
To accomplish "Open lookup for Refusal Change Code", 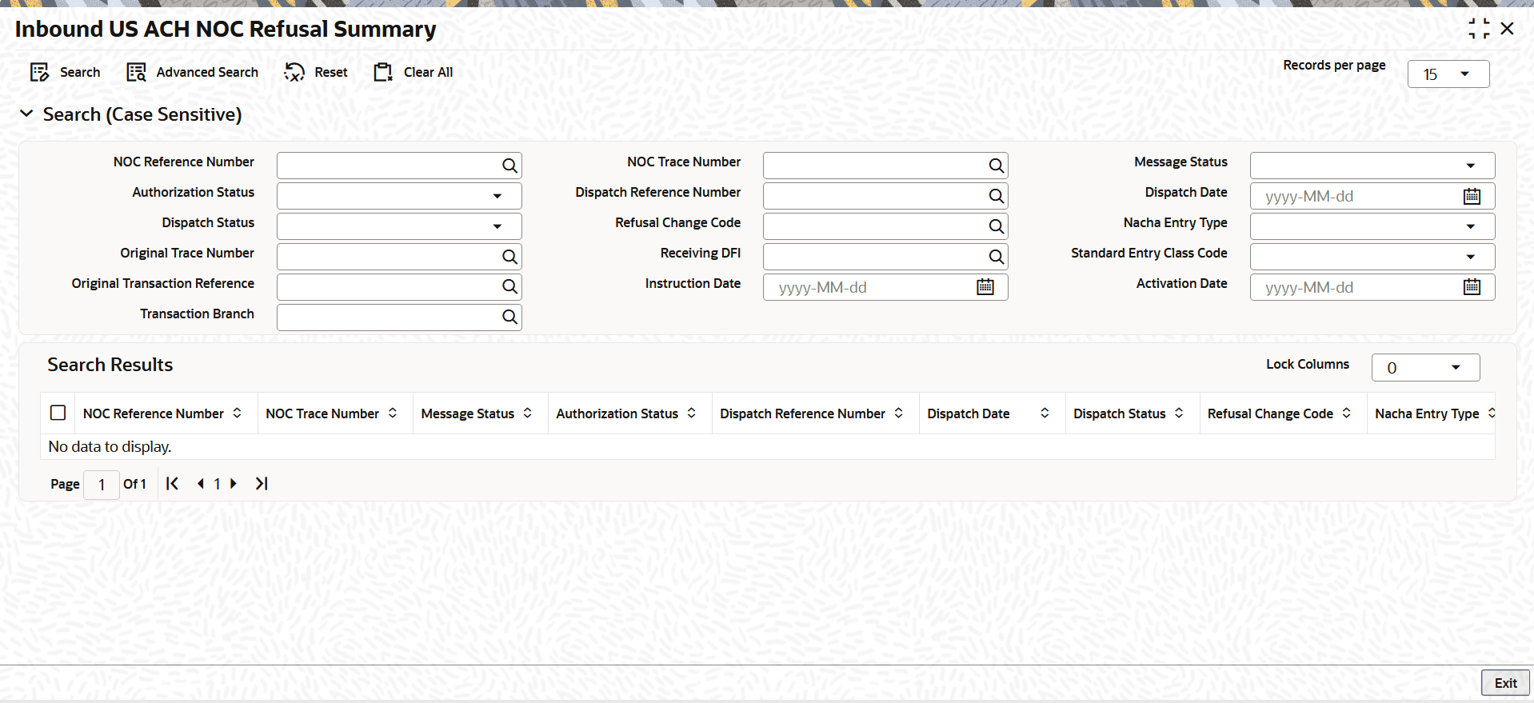I will [996, 226].
